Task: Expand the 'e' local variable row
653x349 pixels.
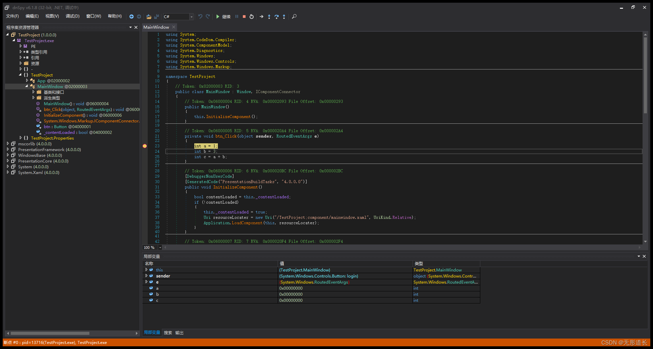Action: click(x=146, y=282)
